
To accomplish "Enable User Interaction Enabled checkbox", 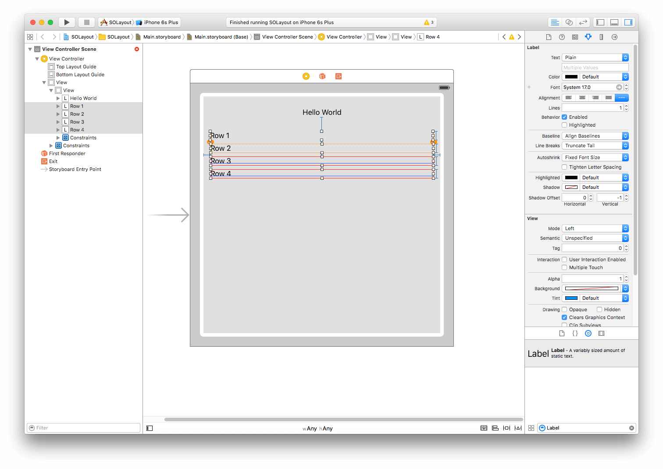I will [x=564, y=259].
